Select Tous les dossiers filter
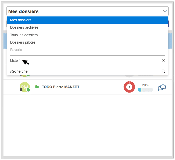This screenshot has height=160, width=175. [24, 35]
